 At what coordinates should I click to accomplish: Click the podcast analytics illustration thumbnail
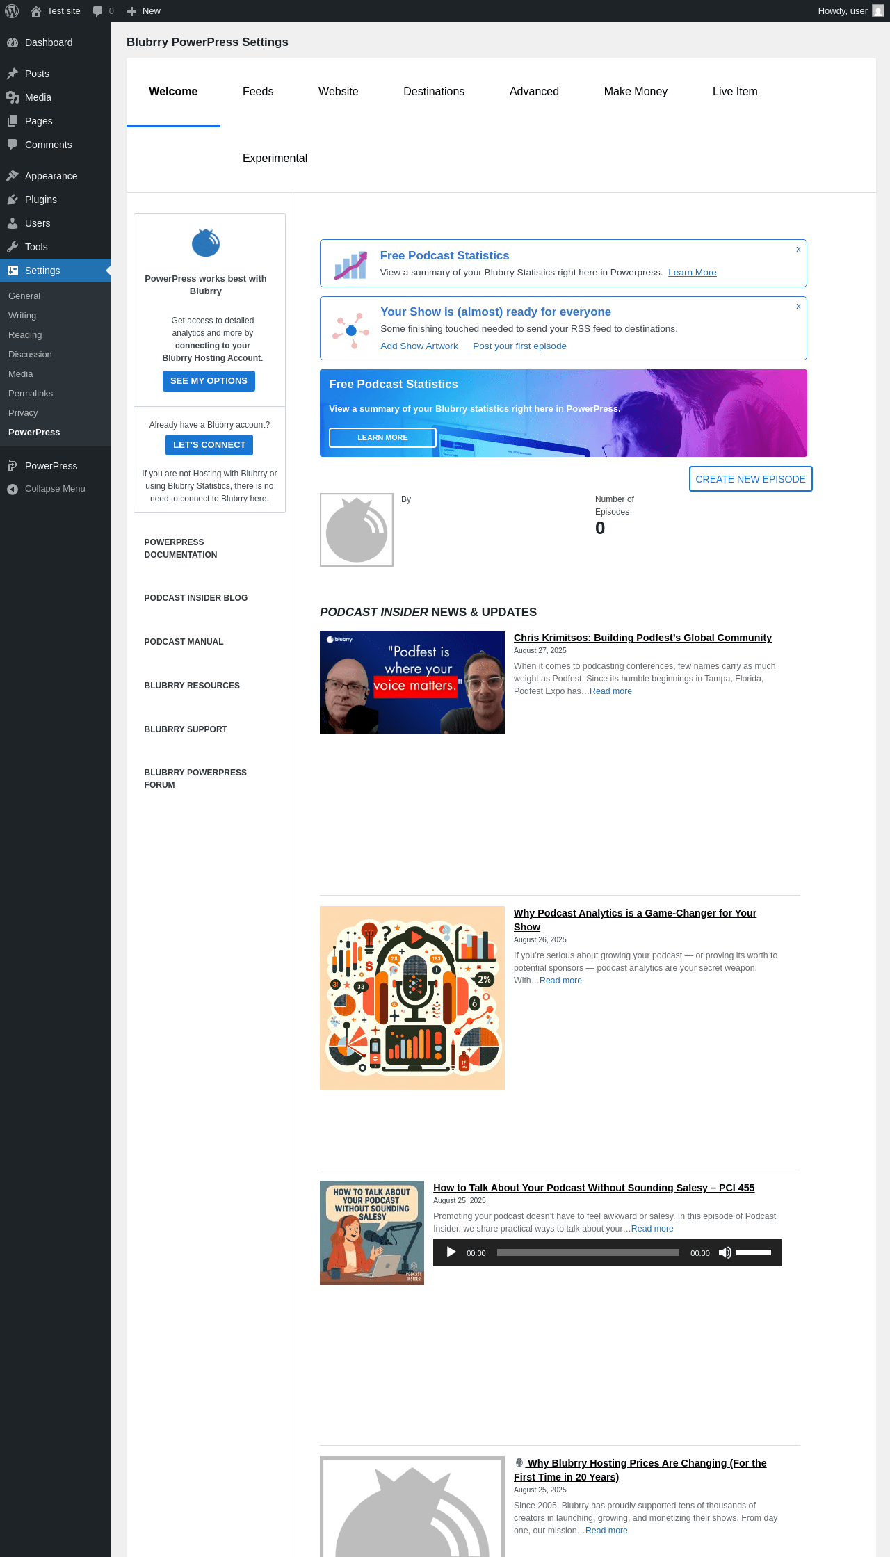(412, 998)
